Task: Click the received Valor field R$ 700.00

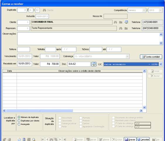Action: (x=50, y=64)
